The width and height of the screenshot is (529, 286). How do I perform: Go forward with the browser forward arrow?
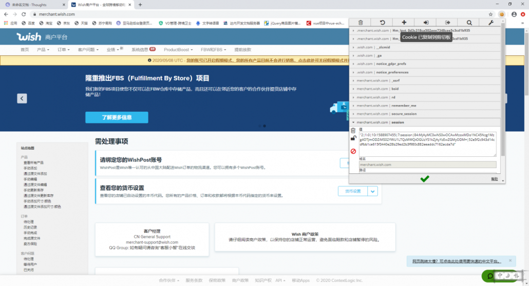(x=15, y=14)
